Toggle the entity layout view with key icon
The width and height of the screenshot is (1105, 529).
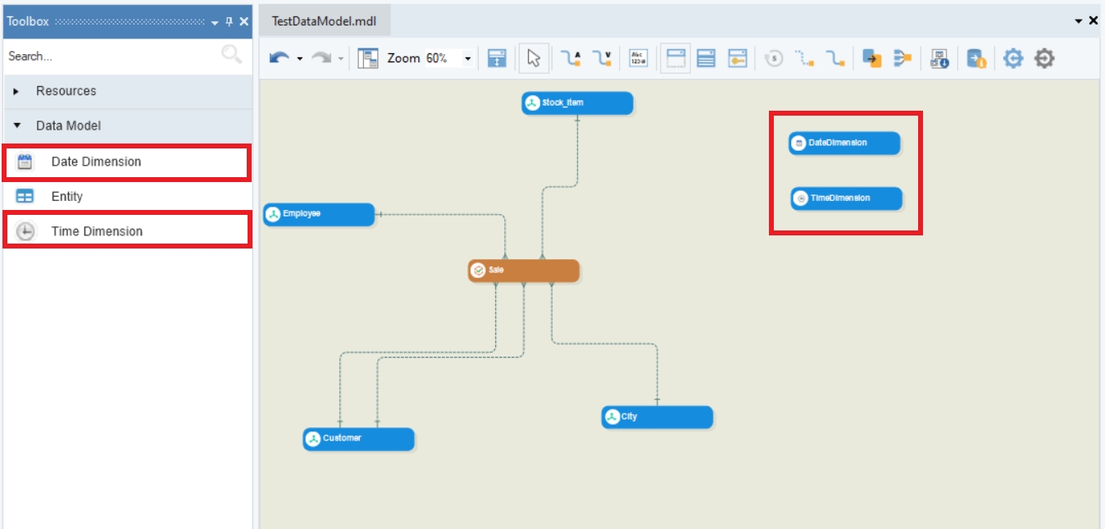pos(738,58)
